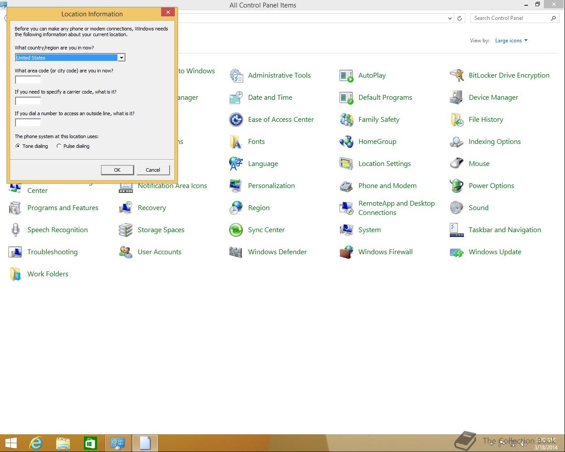Refresh the Control Panel address bar

coord(460,18)
